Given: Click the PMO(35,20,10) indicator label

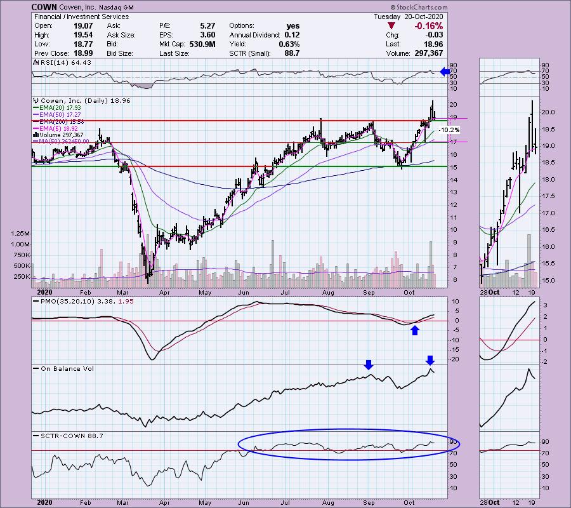Looking at the screenshot, I should 83,302.
